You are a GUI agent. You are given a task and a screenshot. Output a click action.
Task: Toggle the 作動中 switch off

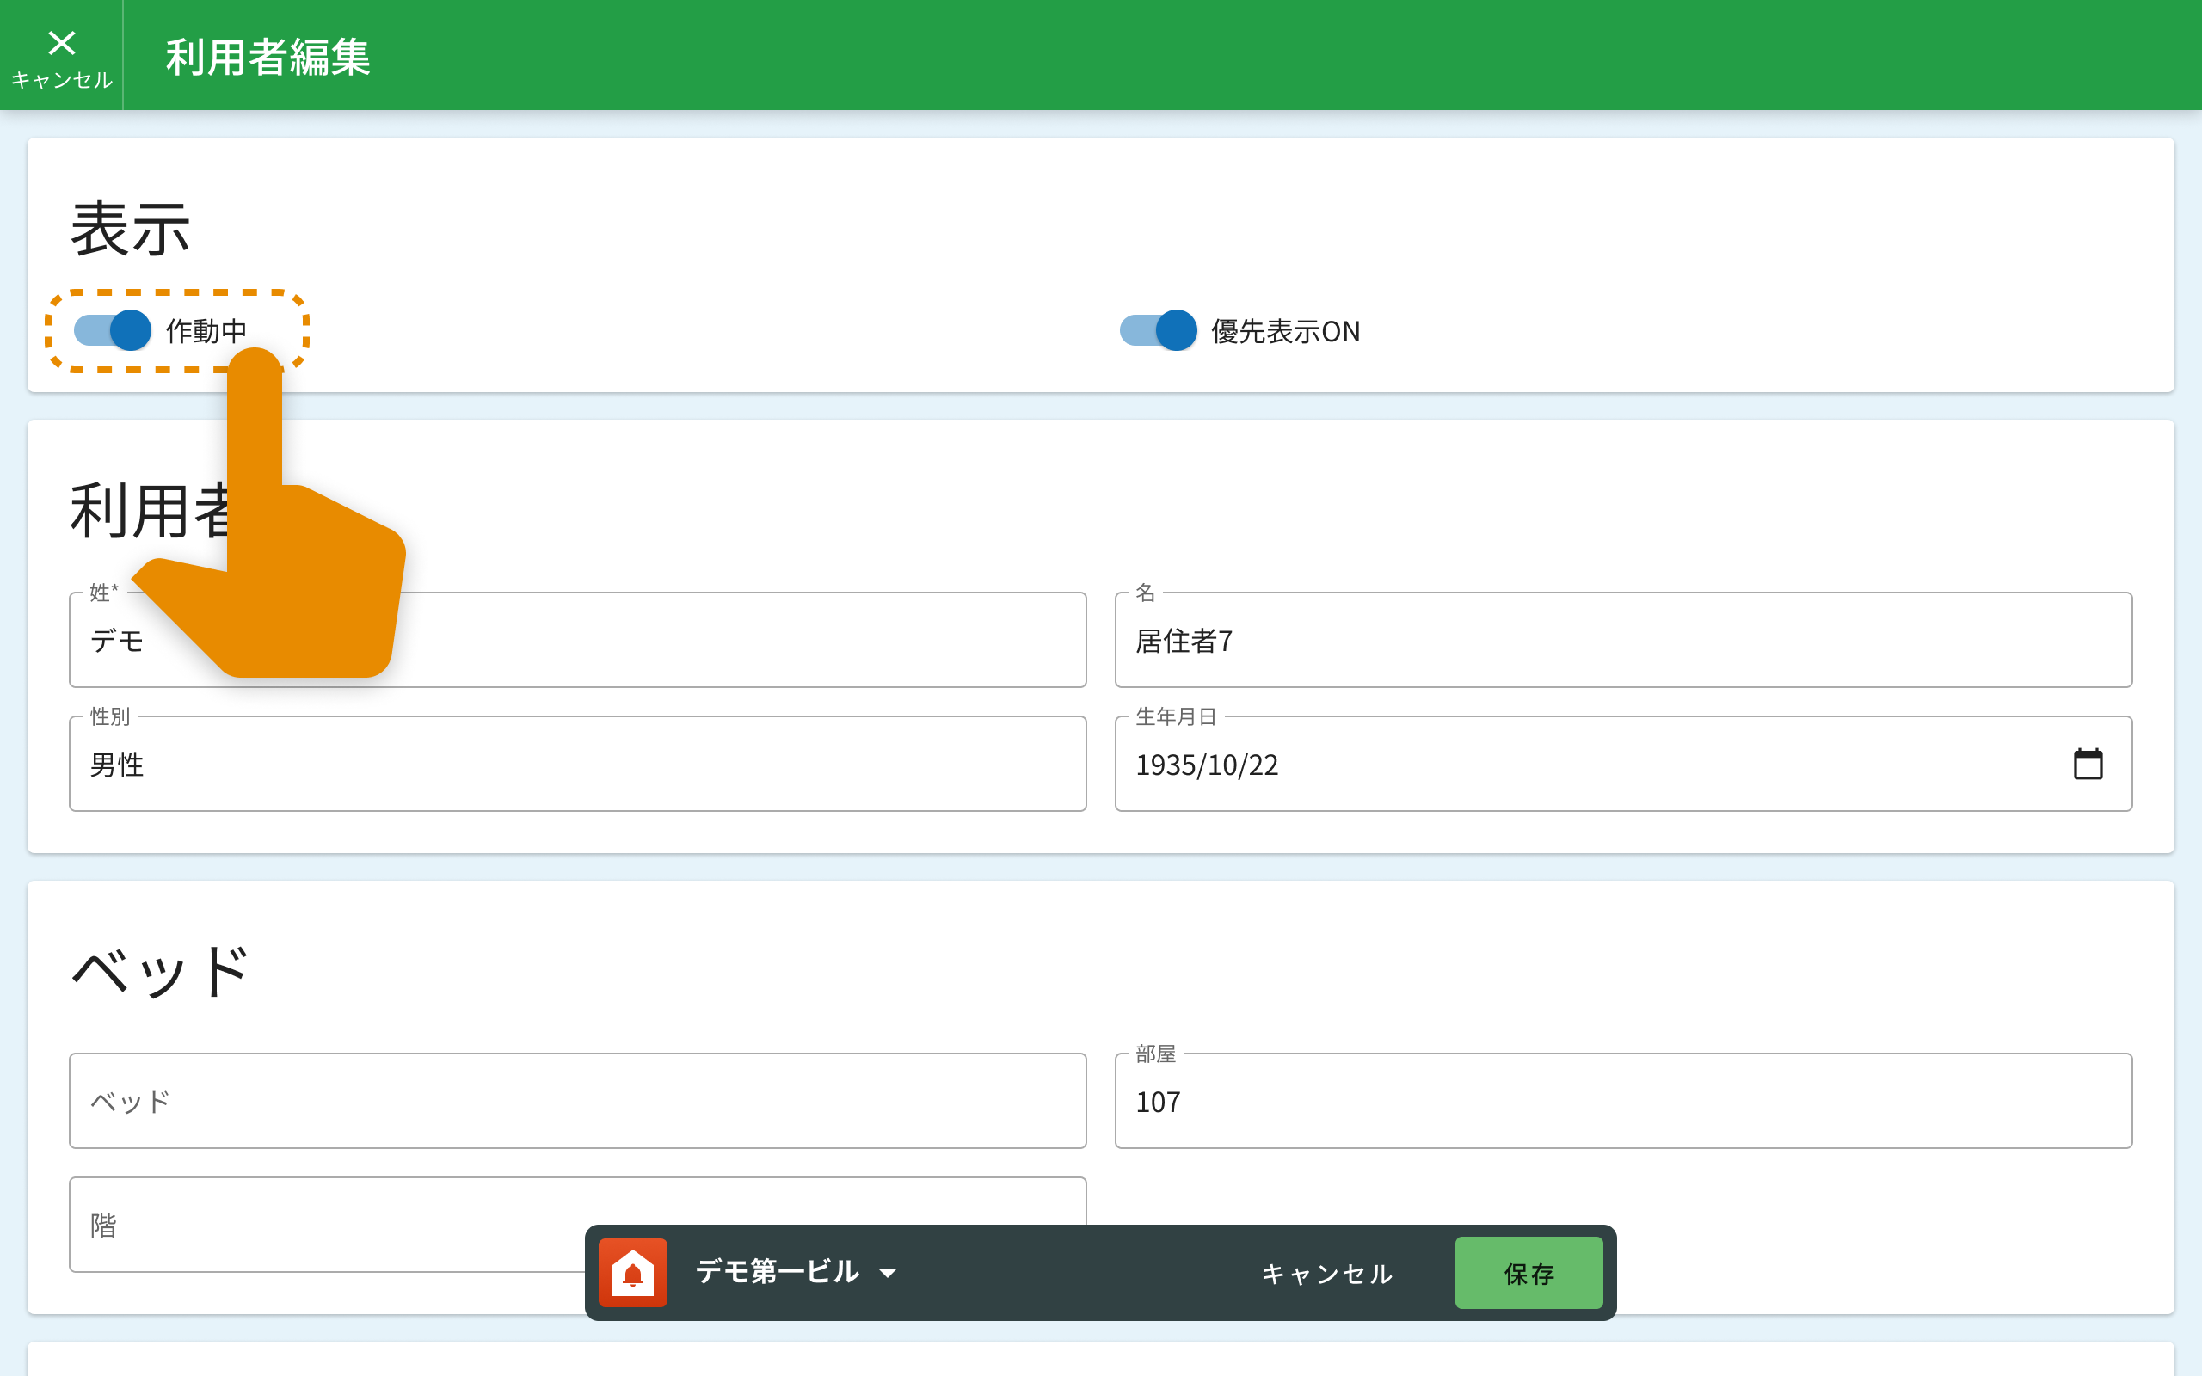click(113, 330)
